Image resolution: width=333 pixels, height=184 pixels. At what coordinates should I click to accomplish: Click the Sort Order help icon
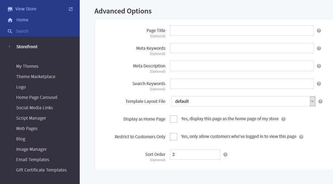click(225, 154)
